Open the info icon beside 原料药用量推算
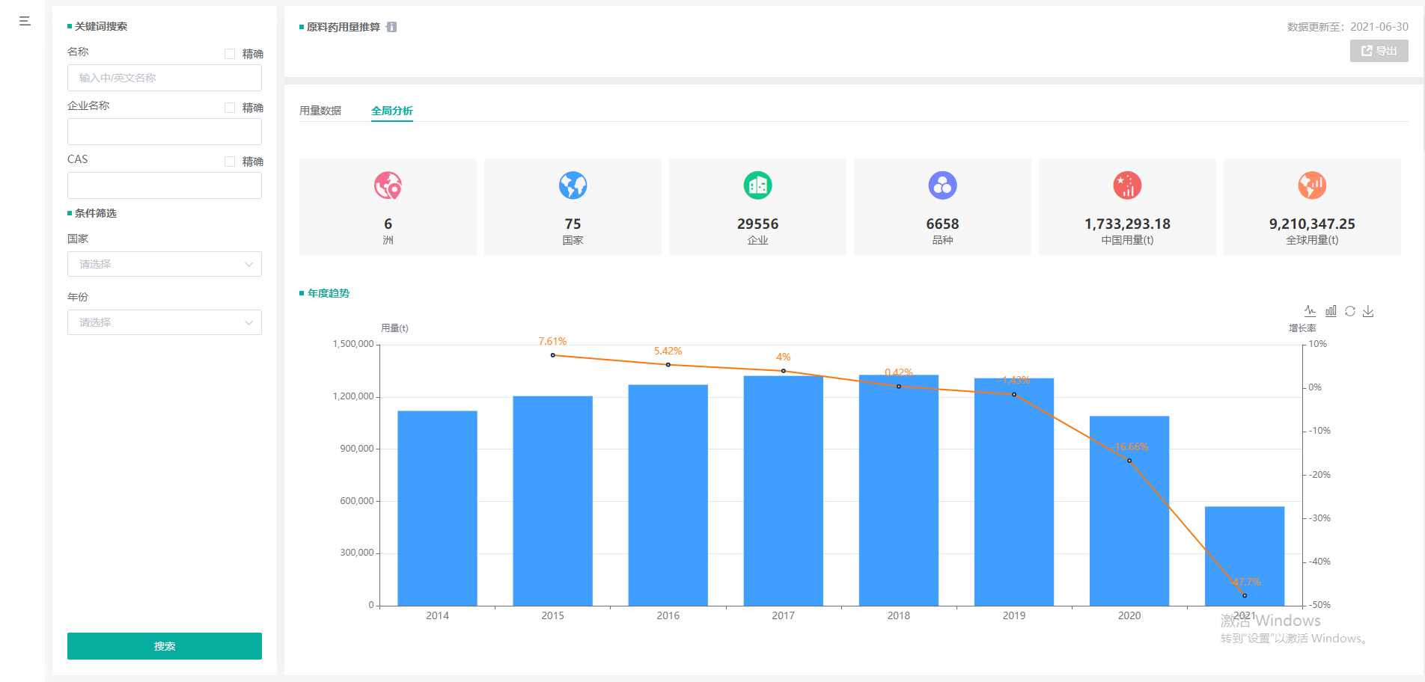 [x=391, y=27]
